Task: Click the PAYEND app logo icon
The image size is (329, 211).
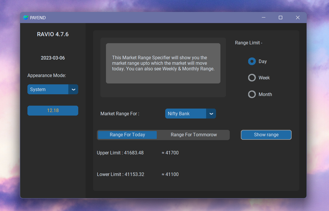Action: (x=26, y=18)
